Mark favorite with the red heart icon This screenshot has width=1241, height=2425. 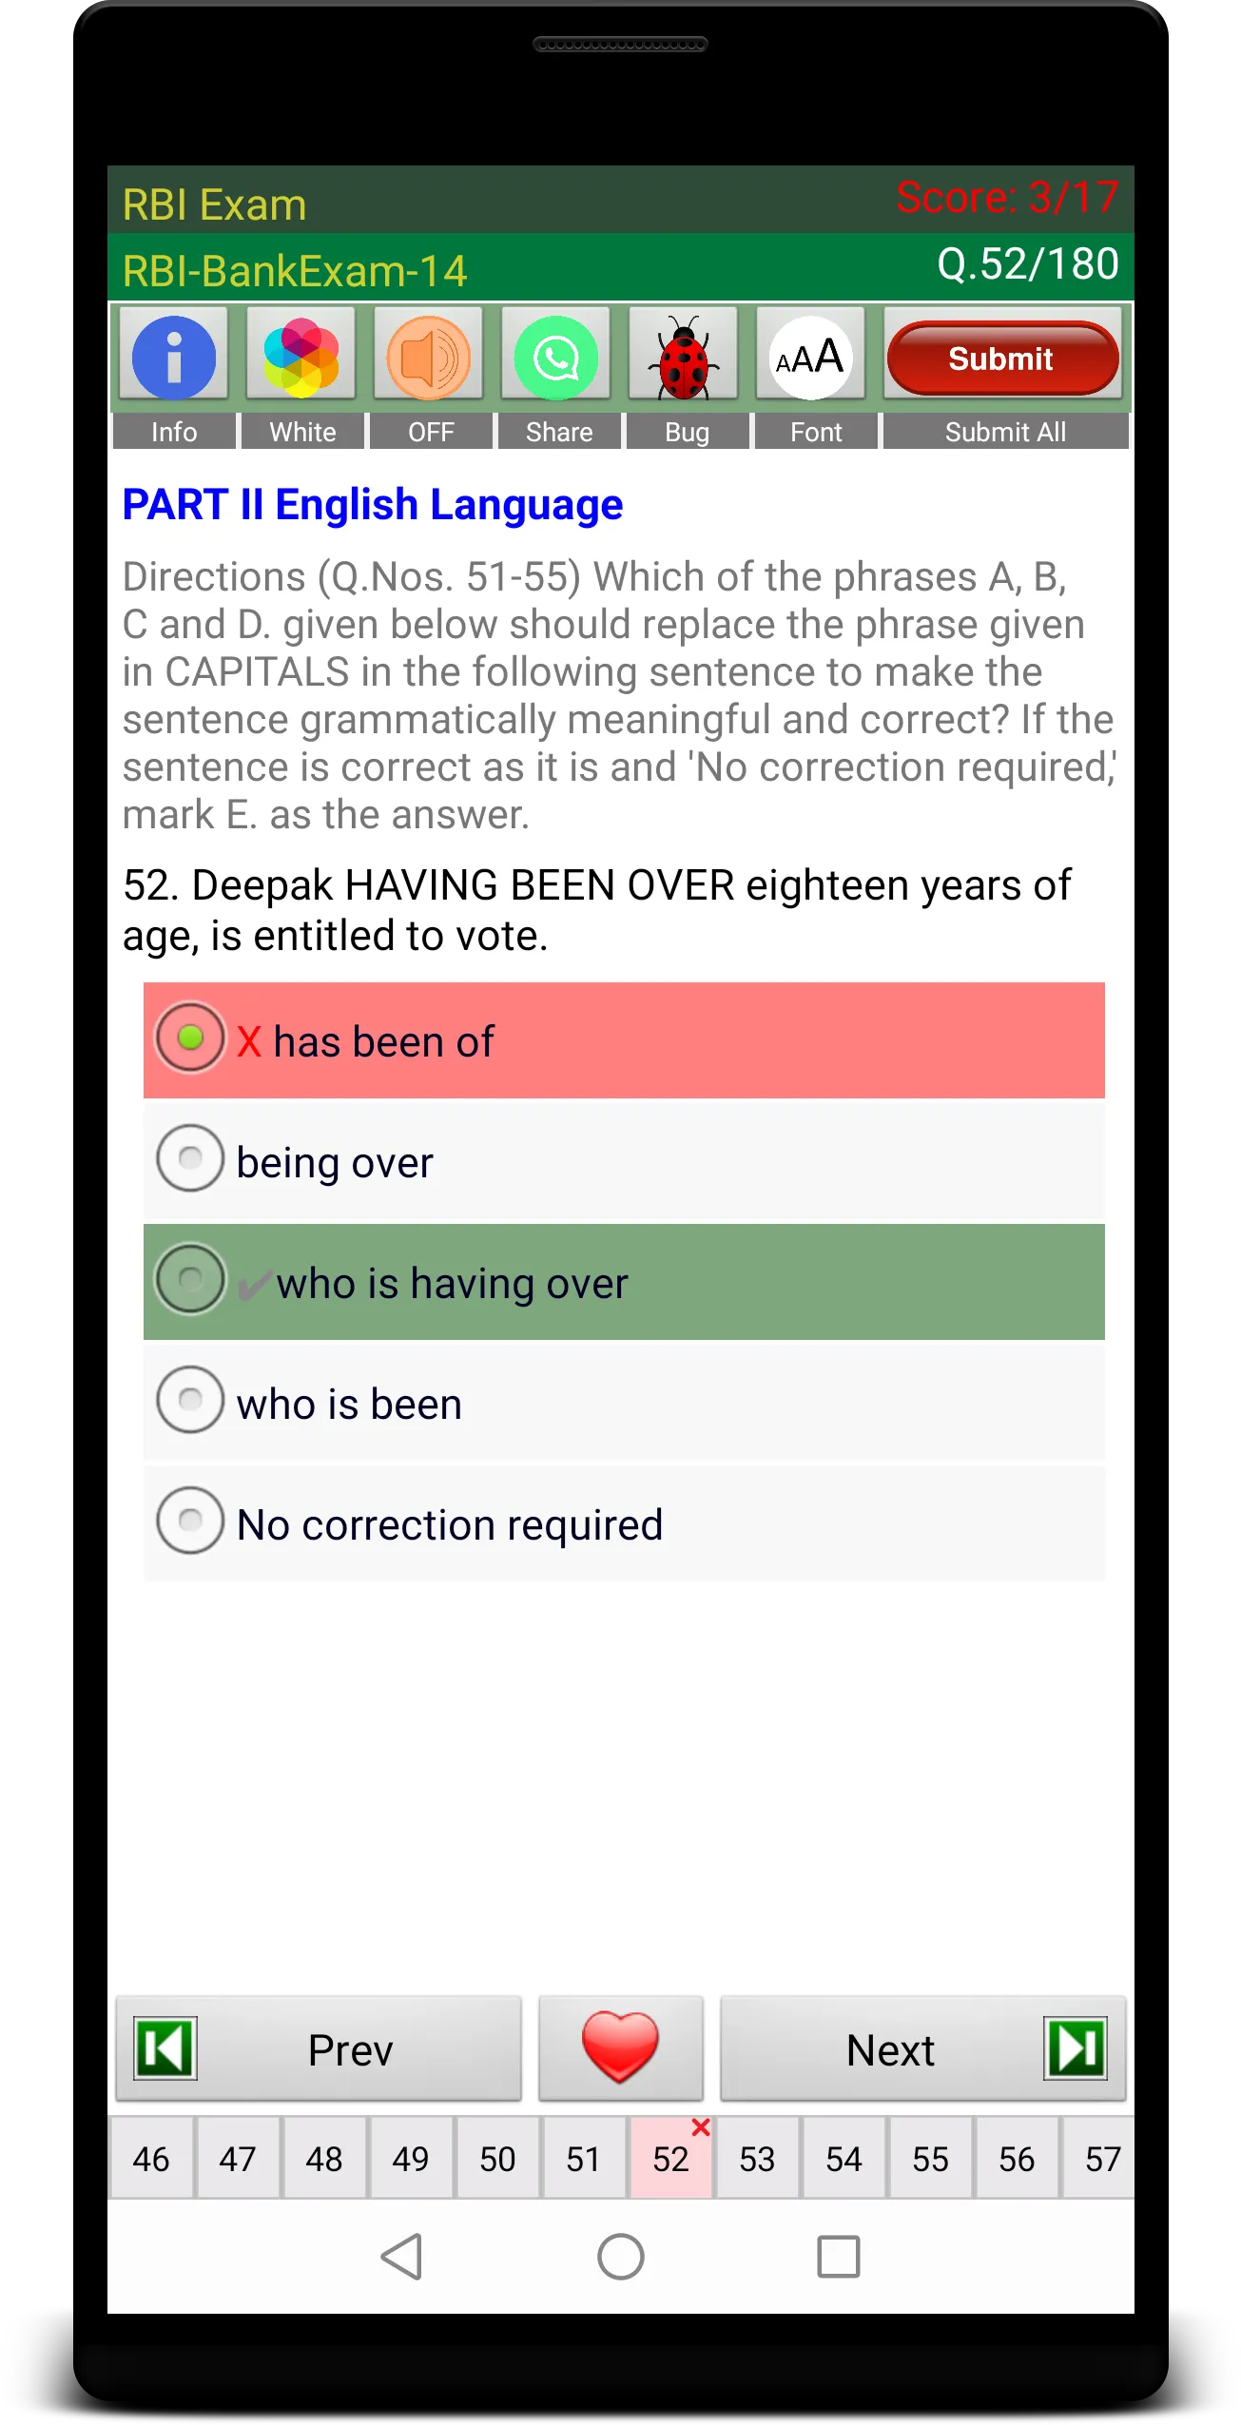pyautogui.click(x=621, y=2047)
